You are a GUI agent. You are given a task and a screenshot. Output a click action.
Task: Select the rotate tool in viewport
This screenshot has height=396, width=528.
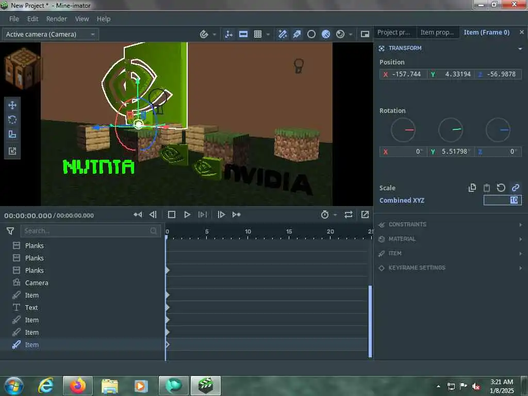[x=12, y=120]
